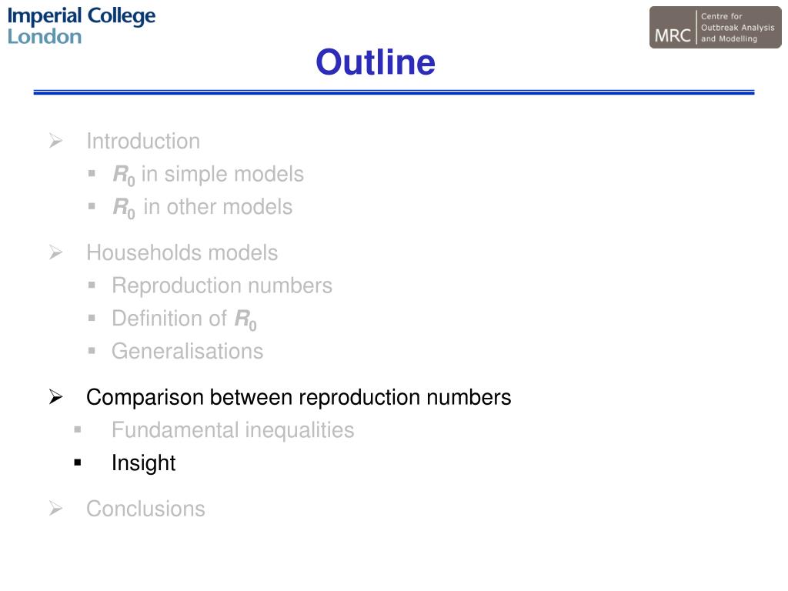788x591 pixels.
Task: Click the 'R0 in other models' item
Action: pos(202,208)
